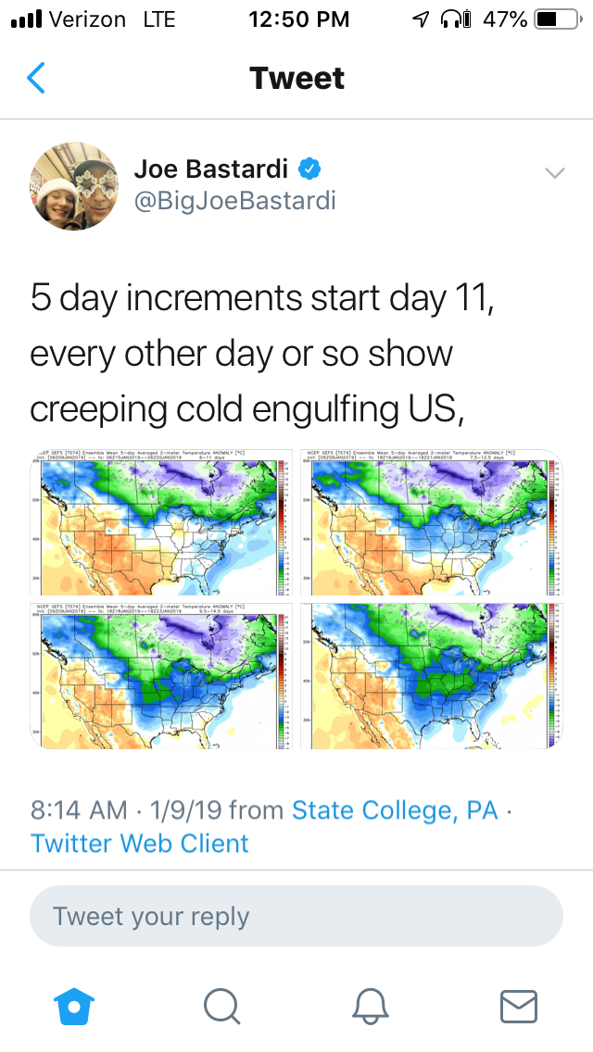Viewport: 593px width, 1052px height.
Task: Open the Search magnifier tab
Action: click(222, 1005)
